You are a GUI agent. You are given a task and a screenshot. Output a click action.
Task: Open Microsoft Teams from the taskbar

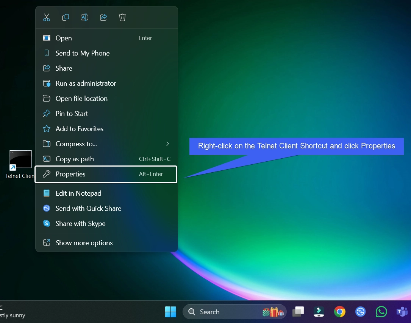pos(402,312)
